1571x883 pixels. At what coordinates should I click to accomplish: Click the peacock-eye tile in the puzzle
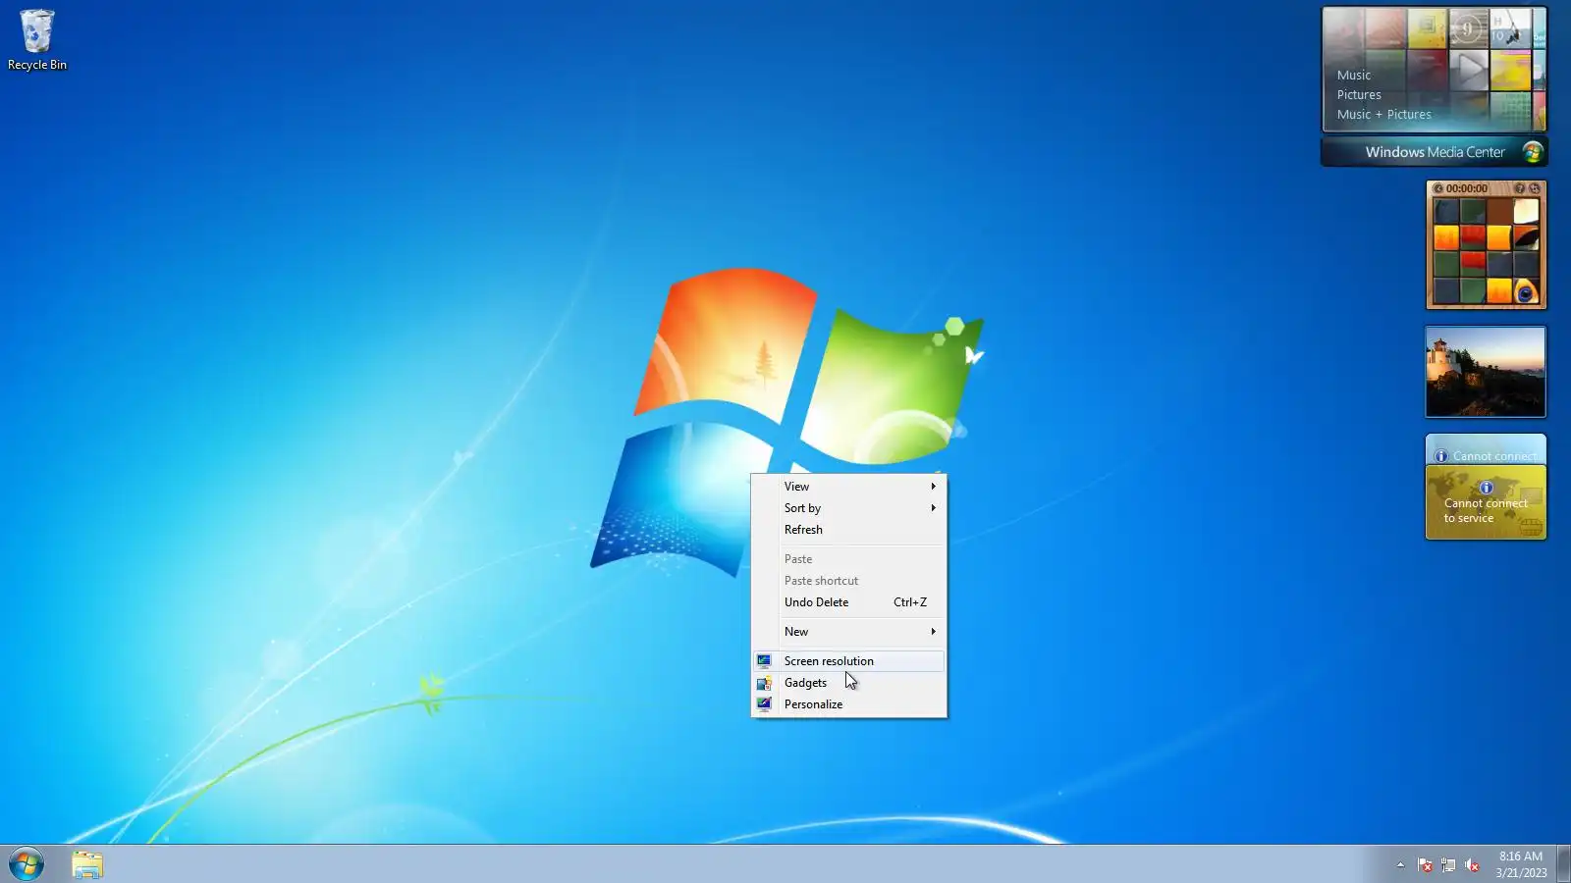pos(1526,291)
